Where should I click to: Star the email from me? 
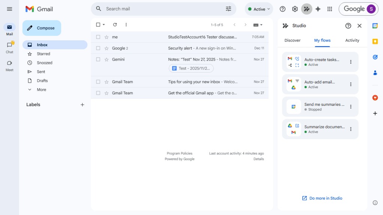[106, 37]
